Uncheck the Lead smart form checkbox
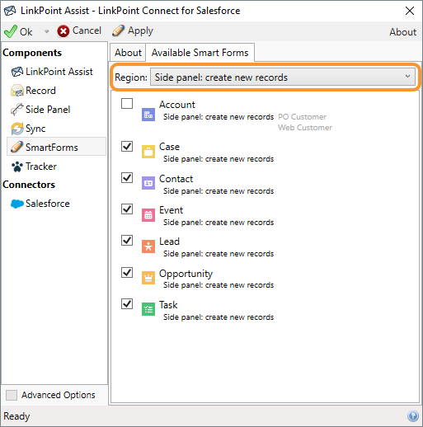Image resolution: width=423 pixels, height=427 pixels. (127, 241)
